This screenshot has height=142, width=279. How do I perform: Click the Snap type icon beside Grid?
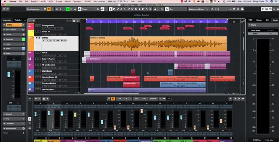click(167, 9)
